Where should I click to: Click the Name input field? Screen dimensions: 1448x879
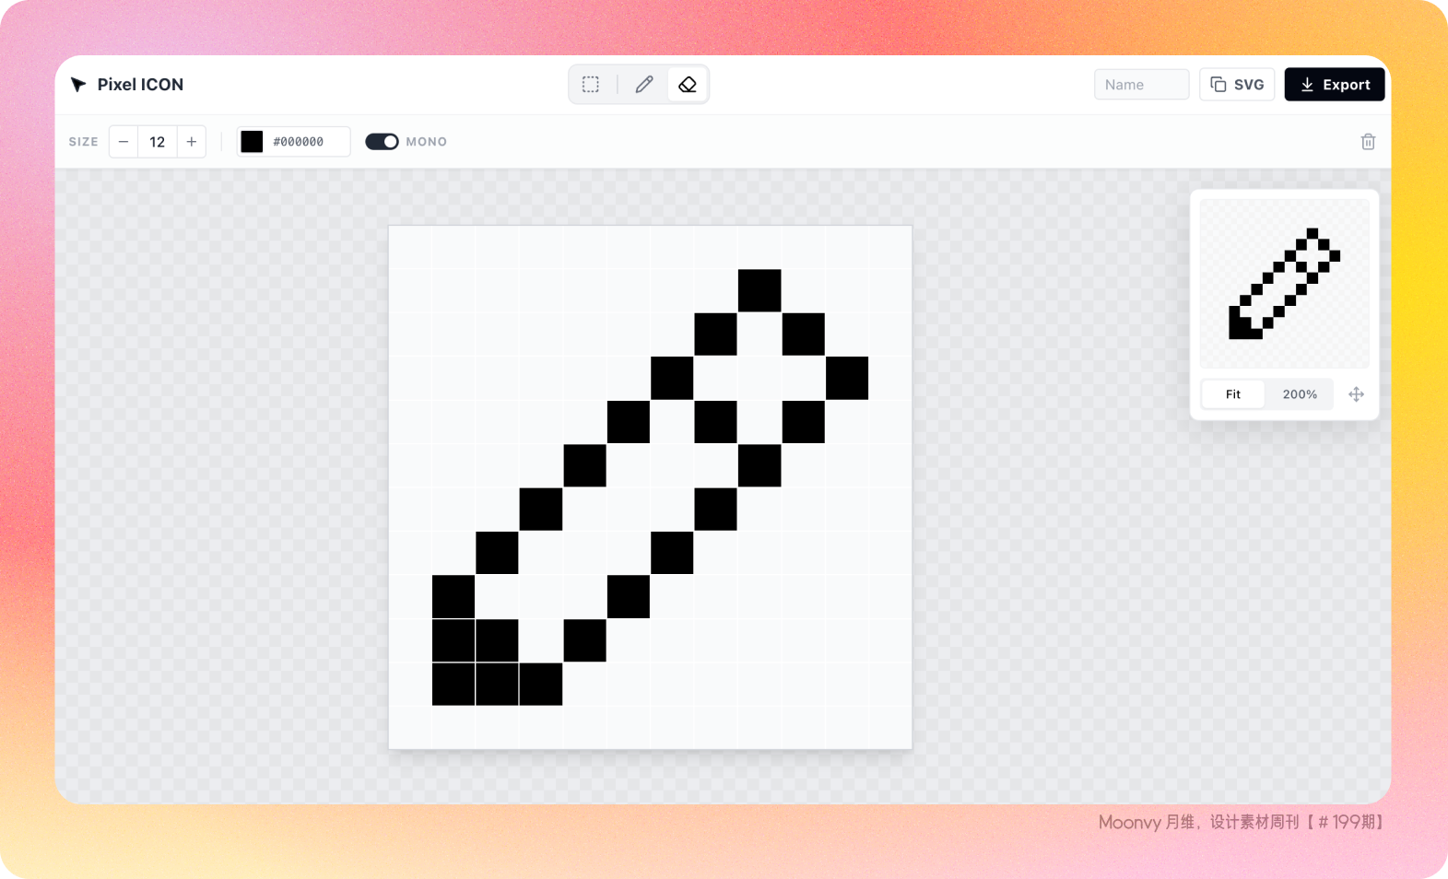(1141, 85)
